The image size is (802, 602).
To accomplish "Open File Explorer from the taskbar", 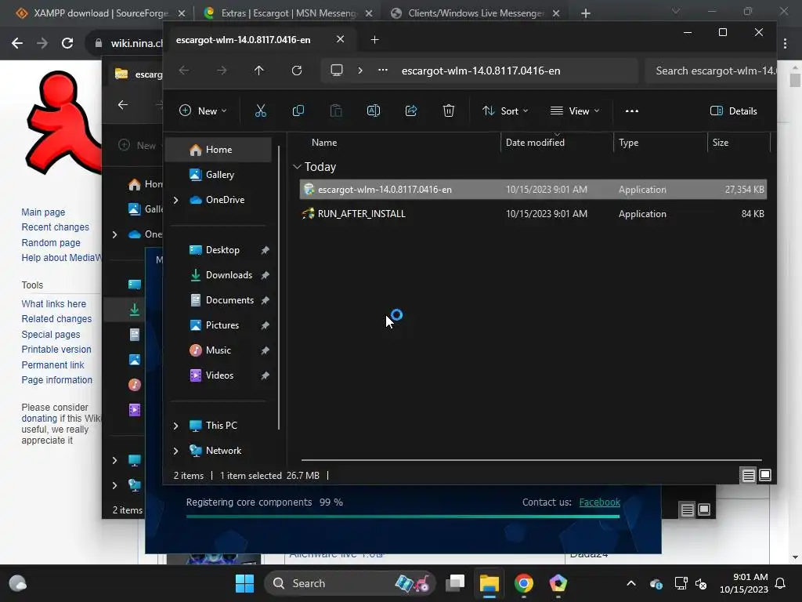I will coord(489,583).
